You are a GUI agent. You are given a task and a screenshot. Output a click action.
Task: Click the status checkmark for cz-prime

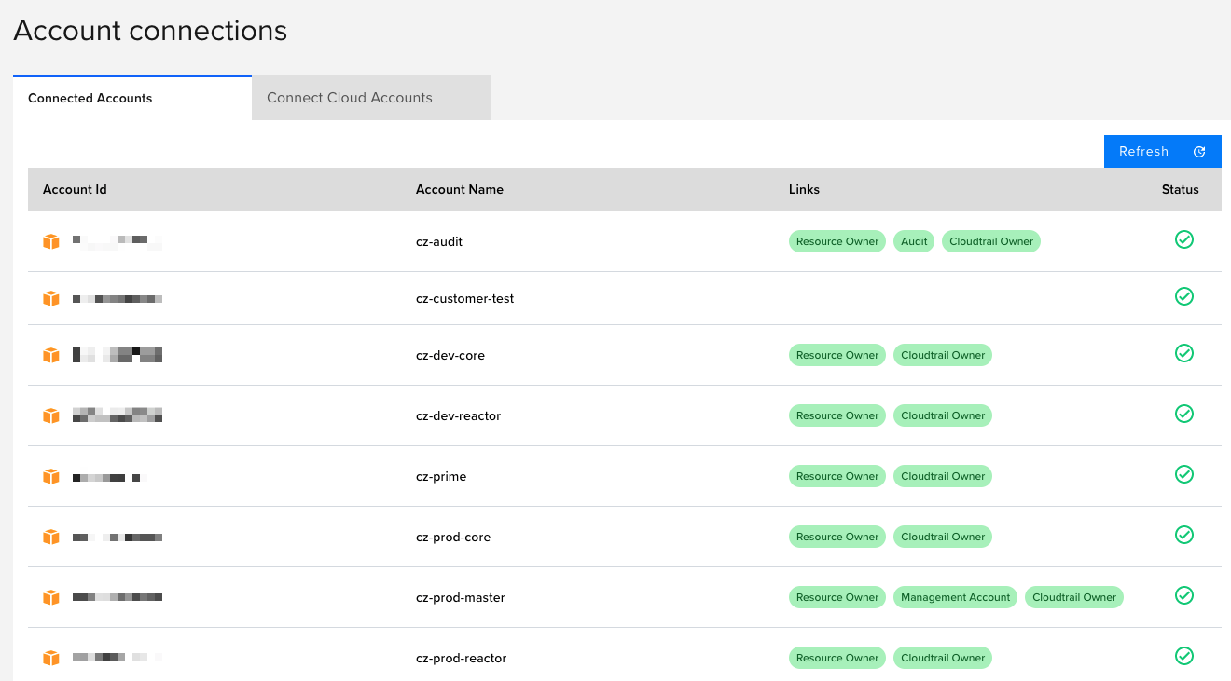coord(1184,474)
